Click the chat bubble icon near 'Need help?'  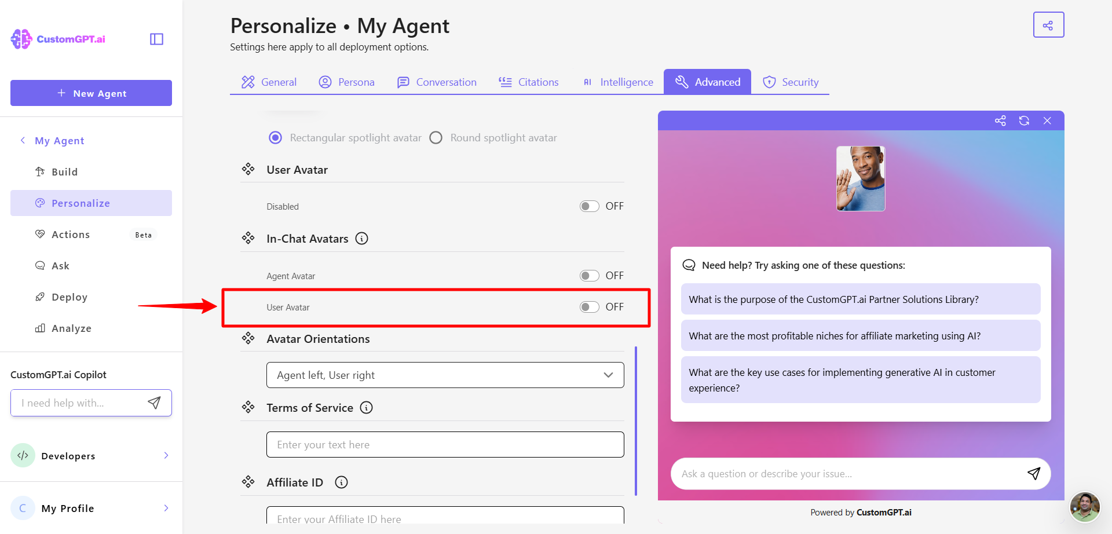click(689, 265)
